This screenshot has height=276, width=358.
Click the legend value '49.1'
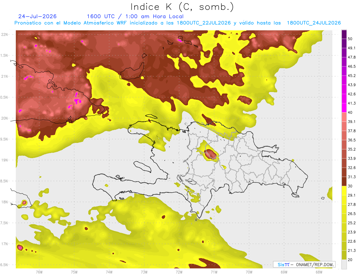352,48
